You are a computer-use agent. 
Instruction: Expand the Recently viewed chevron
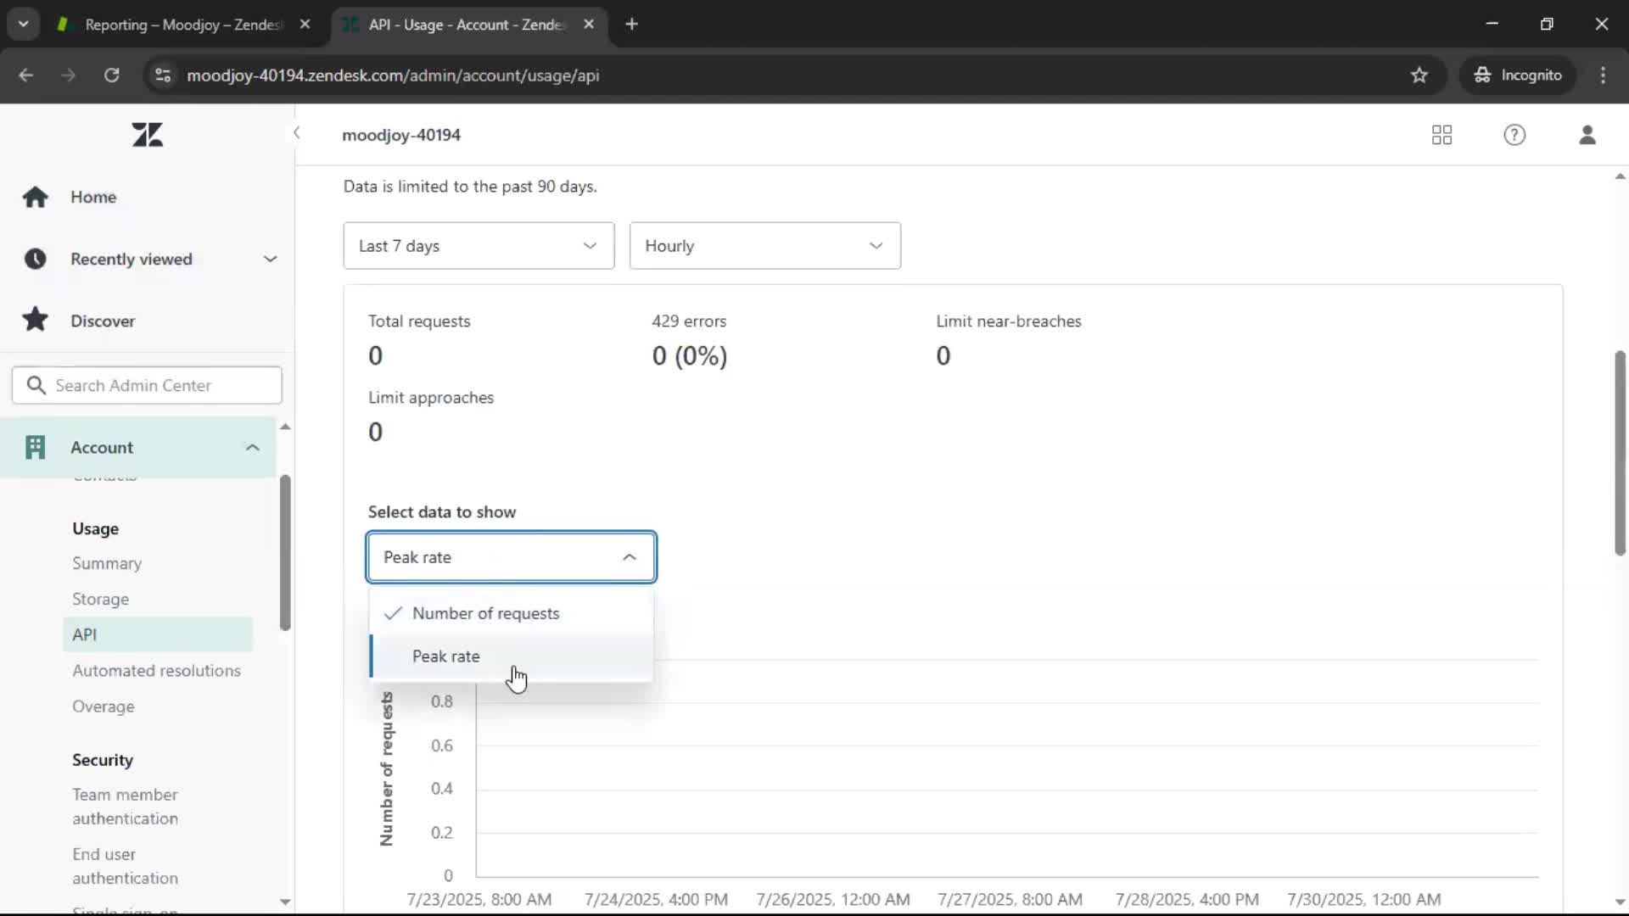pyautogui.click(x=270, y=259)
